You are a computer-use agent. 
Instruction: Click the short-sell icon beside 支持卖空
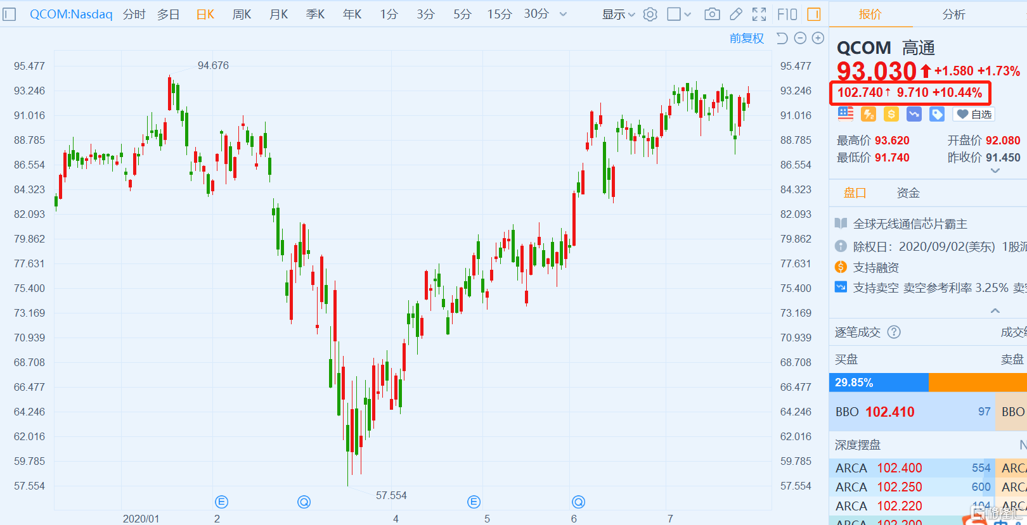[841, 287]
